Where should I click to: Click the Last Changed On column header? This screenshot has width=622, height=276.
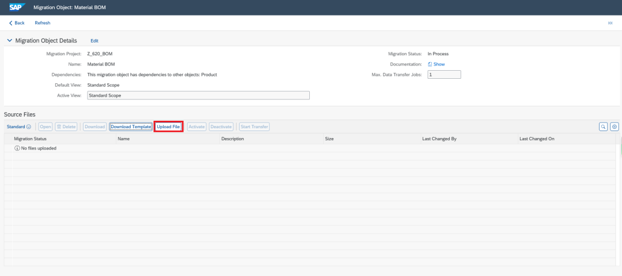(566, 139)
